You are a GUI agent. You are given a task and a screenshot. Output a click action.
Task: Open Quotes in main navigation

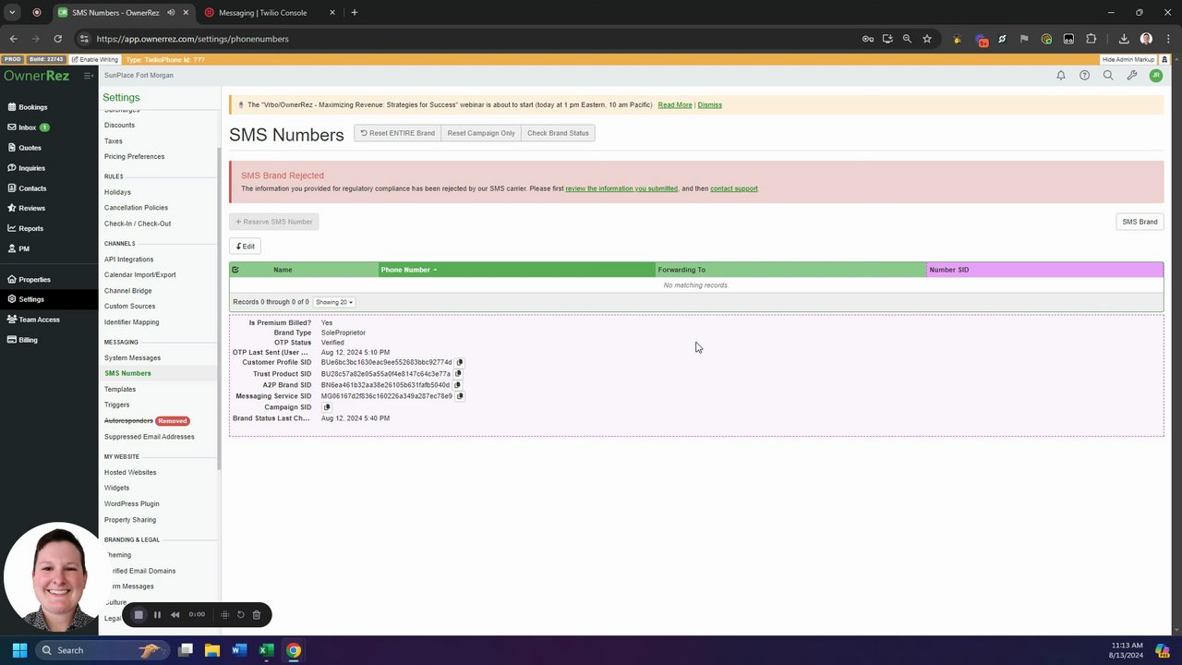30,148
